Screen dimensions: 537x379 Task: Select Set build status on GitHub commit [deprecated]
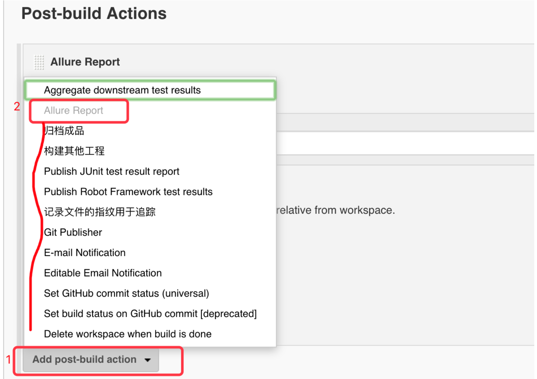click(150, 314)
